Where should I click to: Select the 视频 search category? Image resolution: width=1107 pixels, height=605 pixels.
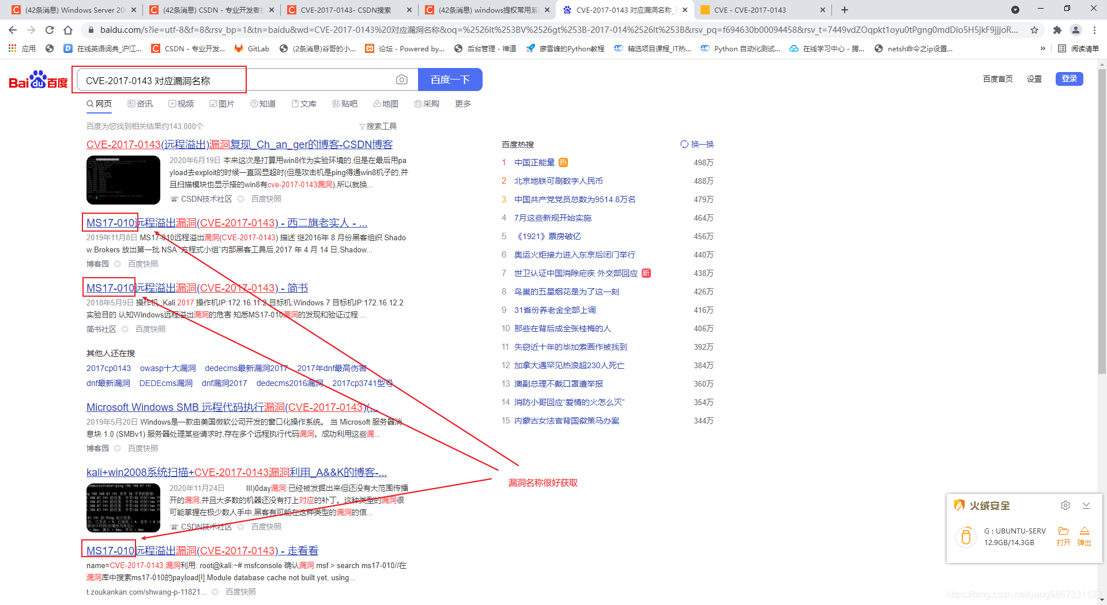pyautogui.click(x=181, y=104)
